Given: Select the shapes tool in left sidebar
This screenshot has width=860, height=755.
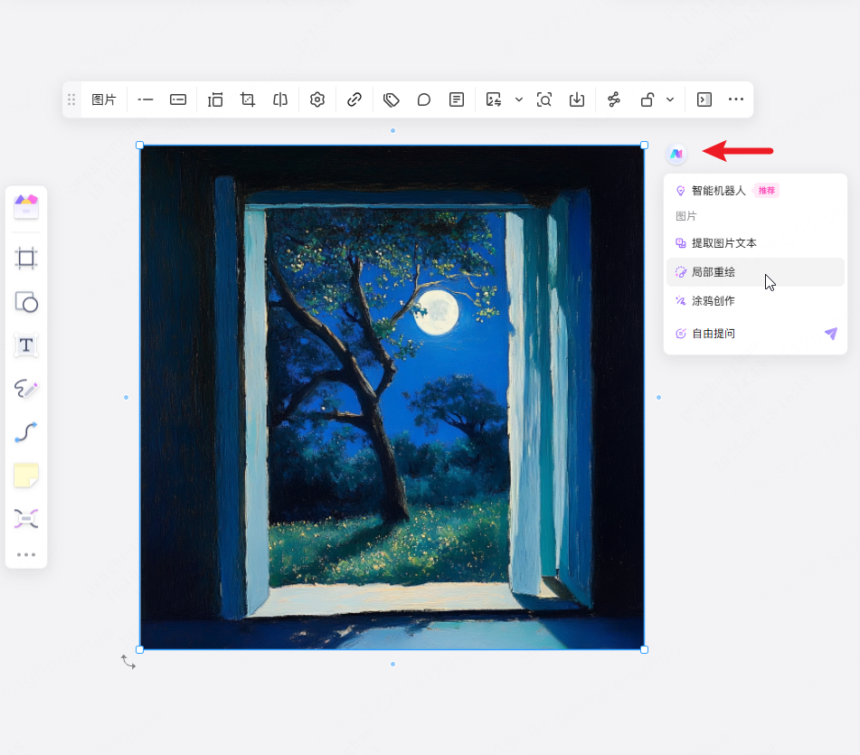Looking at the screenshot, I should pos(26,302).
